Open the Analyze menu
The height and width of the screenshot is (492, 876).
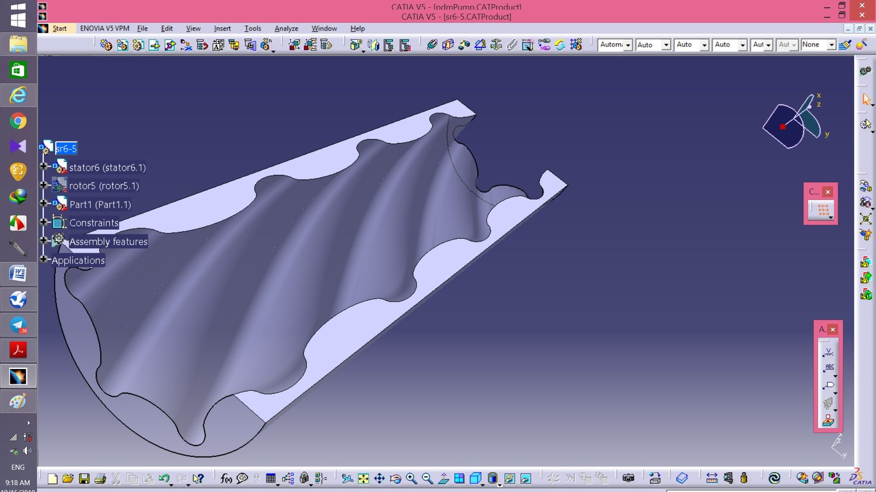[x=286, y=28]
